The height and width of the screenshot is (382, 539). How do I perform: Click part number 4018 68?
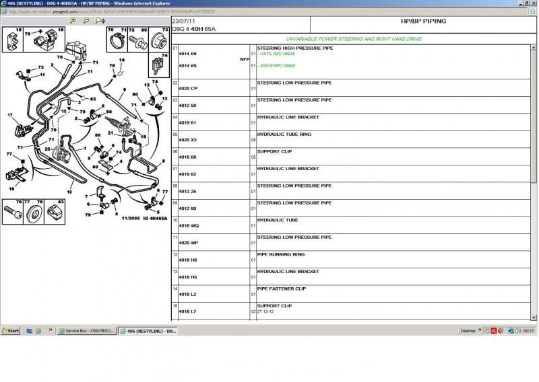tap(187, 157)
